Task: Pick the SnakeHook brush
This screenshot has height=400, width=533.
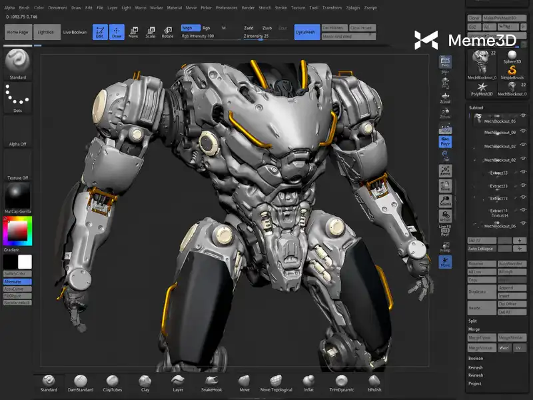Action: tap(211, 383)
